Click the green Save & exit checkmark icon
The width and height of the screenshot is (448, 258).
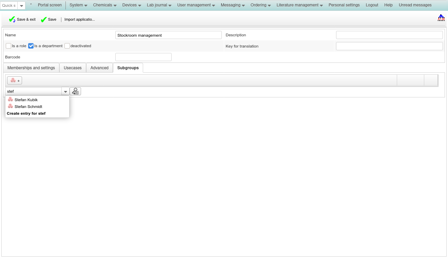(12, 20)
